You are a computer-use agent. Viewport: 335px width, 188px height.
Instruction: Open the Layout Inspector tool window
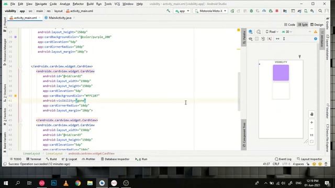pyautogui.click(x=309, y=159)
